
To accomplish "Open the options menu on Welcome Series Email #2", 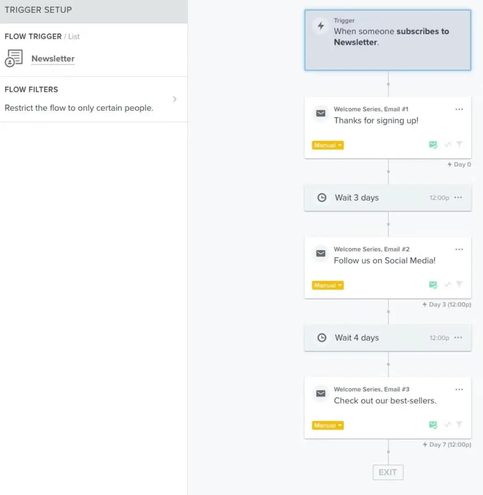I will pos(459,249).
